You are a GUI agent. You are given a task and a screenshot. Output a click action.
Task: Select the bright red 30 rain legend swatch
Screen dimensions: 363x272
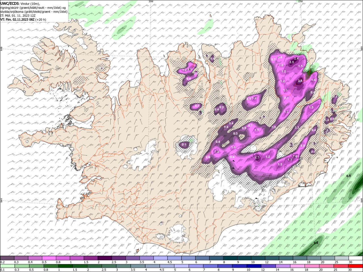355,266
